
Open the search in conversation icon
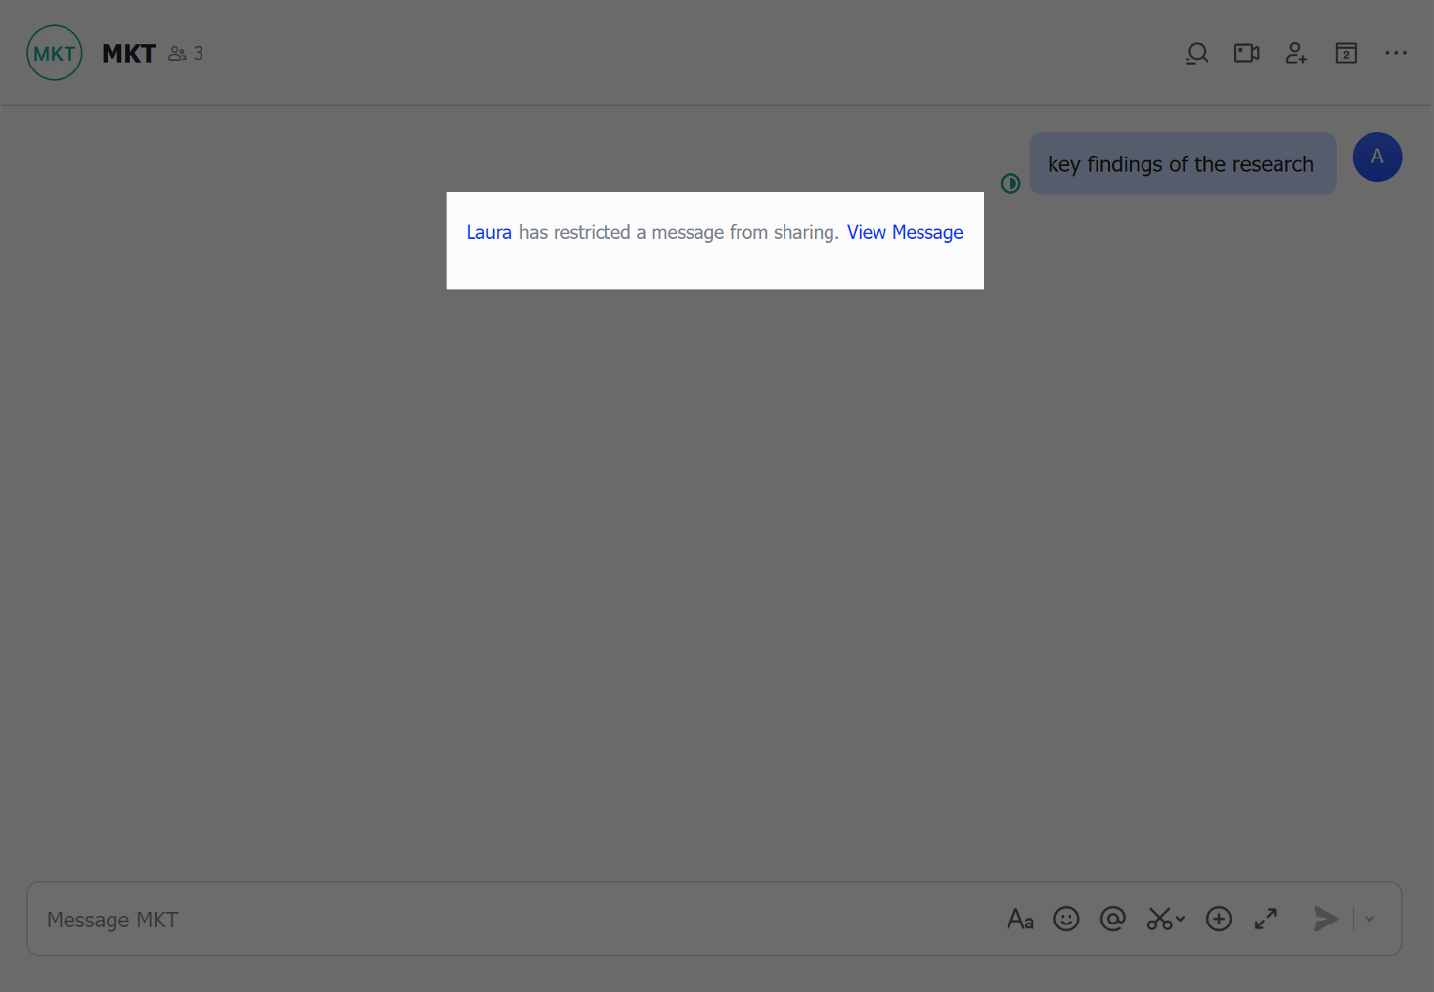click(x=1196, y=53)
